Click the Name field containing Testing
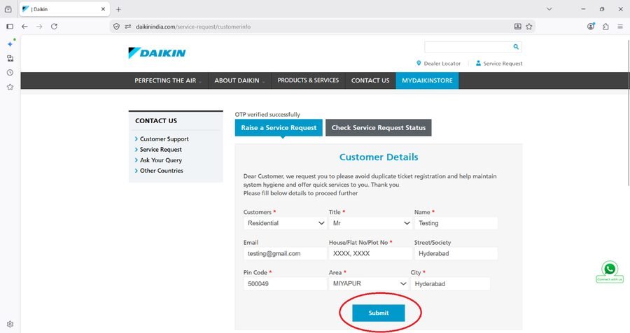 click(456, 223)
